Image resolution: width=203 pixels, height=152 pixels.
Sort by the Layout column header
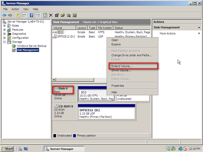point(82,28)
